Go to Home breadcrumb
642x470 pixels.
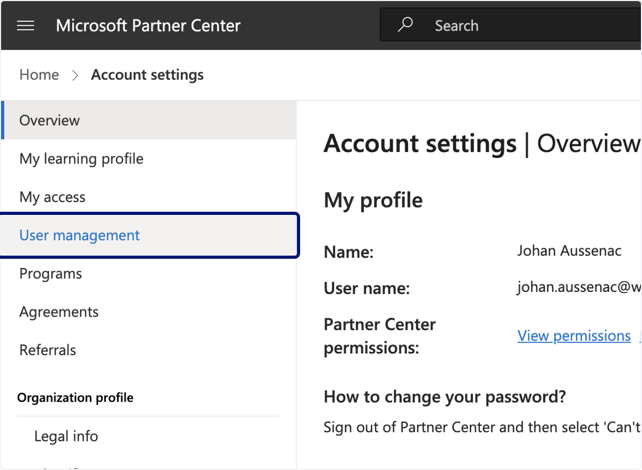point(39,75)
